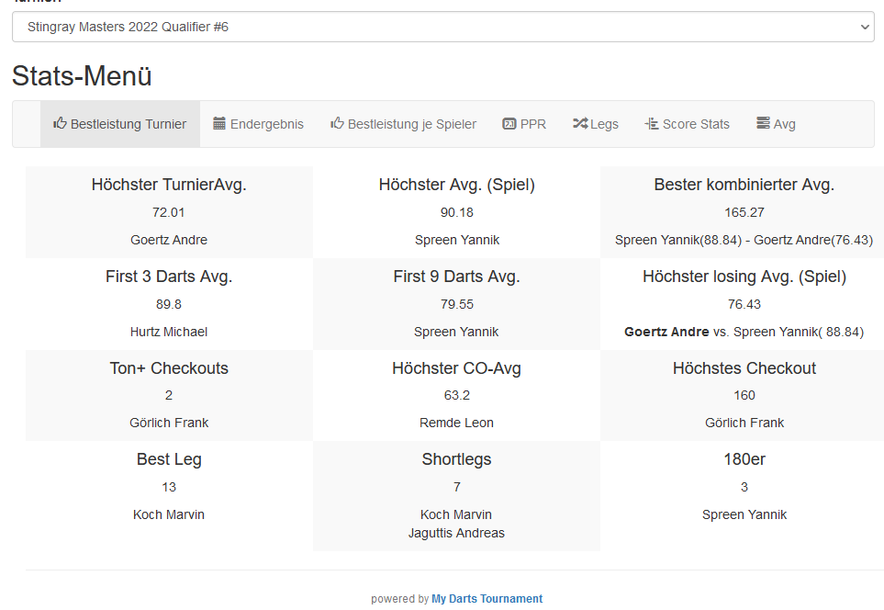Select Jaguttis Andreas under Shortlegs
This screenshot has height=610, width=884.
point(456,533)
